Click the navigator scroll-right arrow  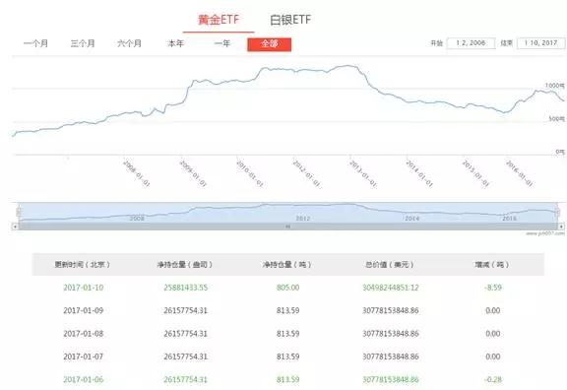(561, 227)
